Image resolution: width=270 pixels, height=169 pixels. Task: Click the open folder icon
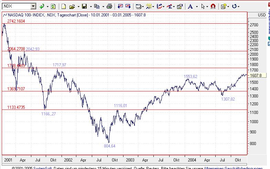coord(72,6)
